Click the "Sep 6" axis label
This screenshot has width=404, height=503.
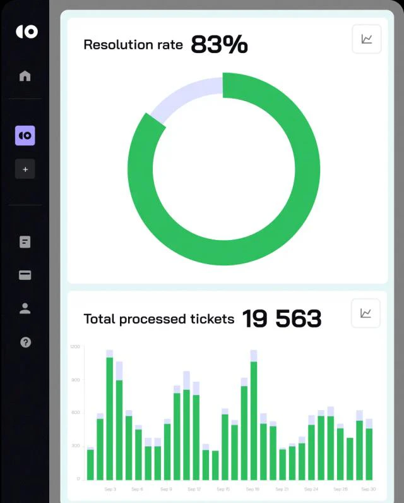[137, 489]
